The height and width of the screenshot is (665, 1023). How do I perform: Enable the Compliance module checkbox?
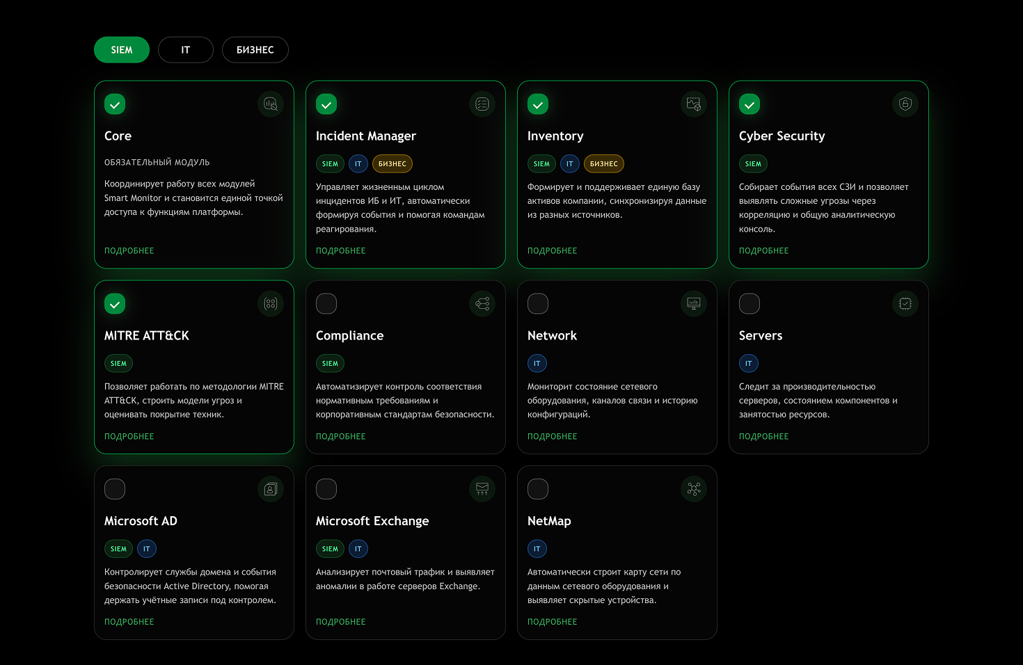pyautogui.click(x=326, y=304)
